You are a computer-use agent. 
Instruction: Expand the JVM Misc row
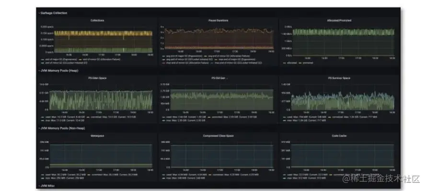(47, 186)
